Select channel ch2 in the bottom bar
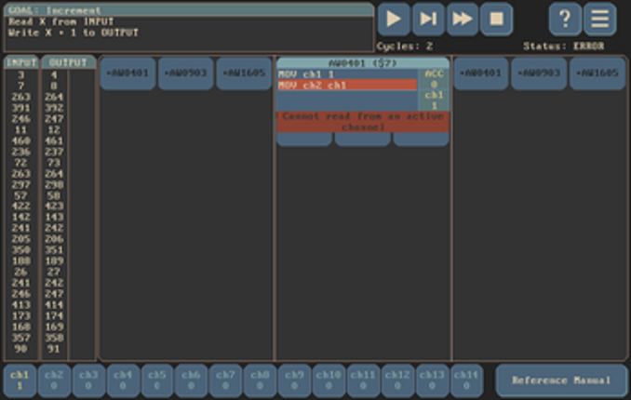Screen dimensions: 631x400 tap(54, 380)
